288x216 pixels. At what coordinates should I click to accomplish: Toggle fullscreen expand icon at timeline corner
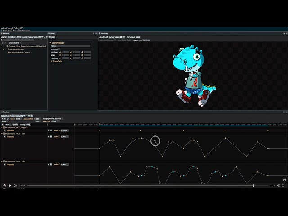point(284,180)
